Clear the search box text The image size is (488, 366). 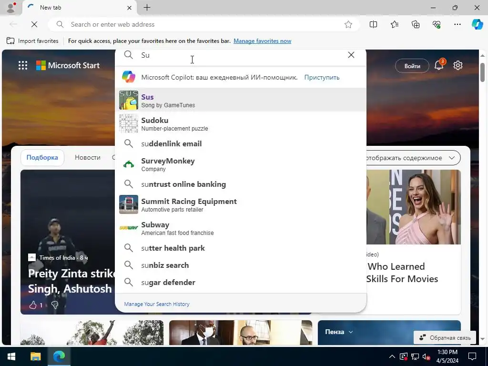click(x=351, y=55)
